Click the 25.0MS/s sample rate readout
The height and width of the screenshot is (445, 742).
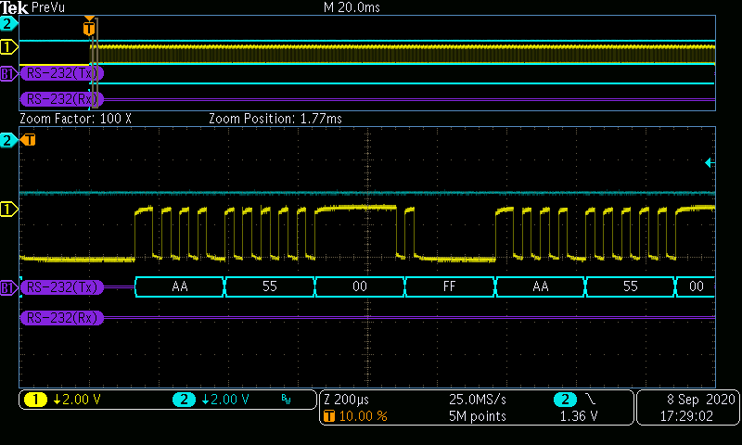click(x=477, y=400)
